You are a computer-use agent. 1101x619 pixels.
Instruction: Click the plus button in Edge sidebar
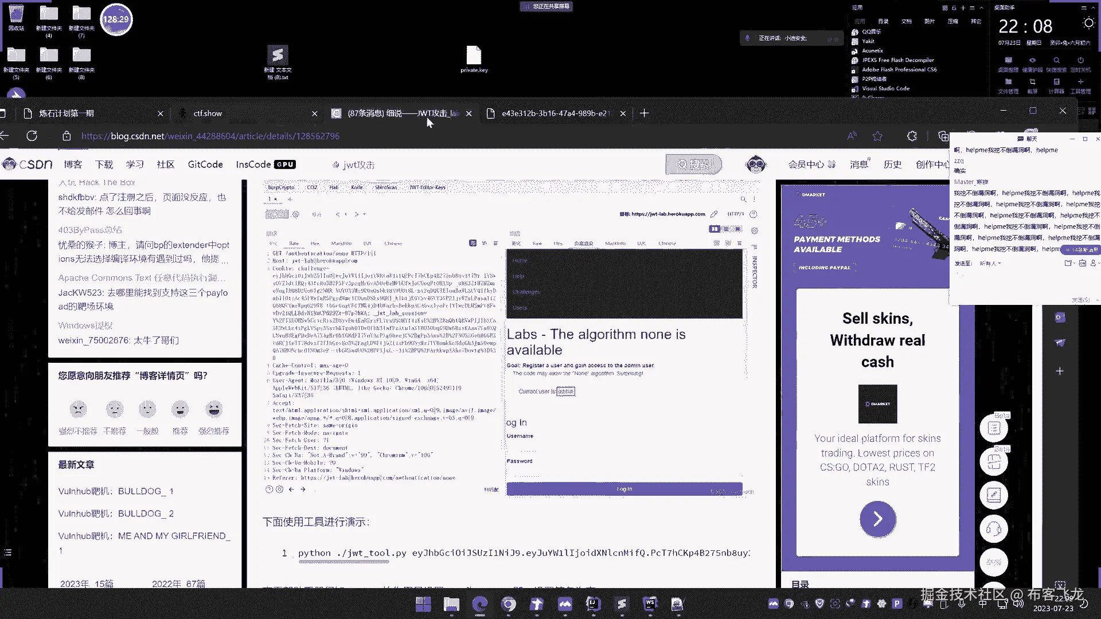click(x=1060, y=371)
